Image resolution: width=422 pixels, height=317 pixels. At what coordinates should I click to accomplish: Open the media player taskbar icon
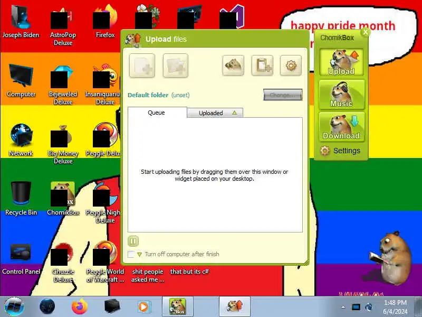(x=144, y=307)
